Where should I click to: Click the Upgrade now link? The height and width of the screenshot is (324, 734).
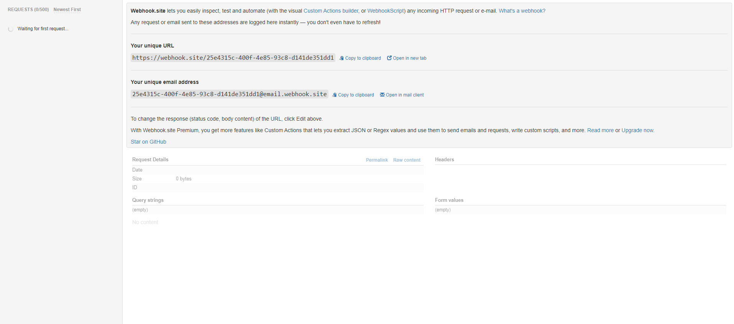point(638,130)
